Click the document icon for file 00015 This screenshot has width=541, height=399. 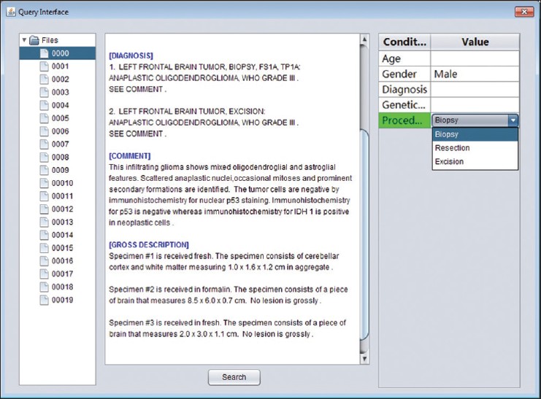point(44,248)
